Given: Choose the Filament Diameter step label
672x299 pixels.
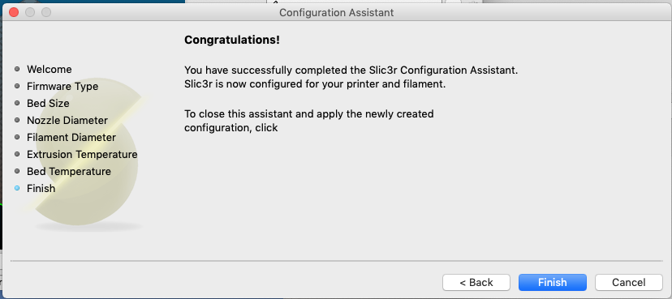Looking at the screenshot, I should click(x=71, y=137).
